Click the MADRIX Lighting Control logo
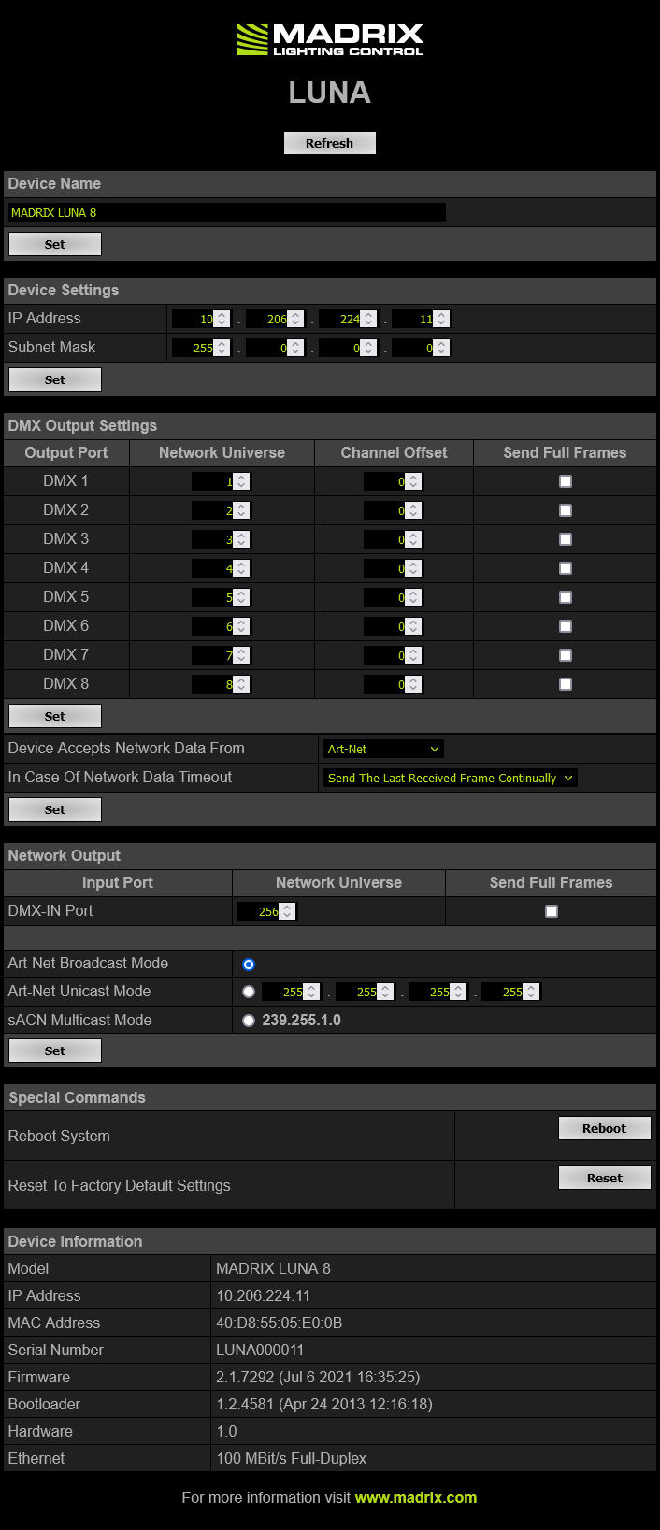 [329, 40]
